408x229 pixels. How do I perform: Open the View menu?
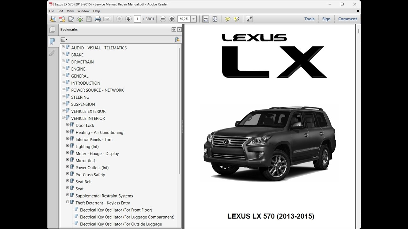pos(70,11)
